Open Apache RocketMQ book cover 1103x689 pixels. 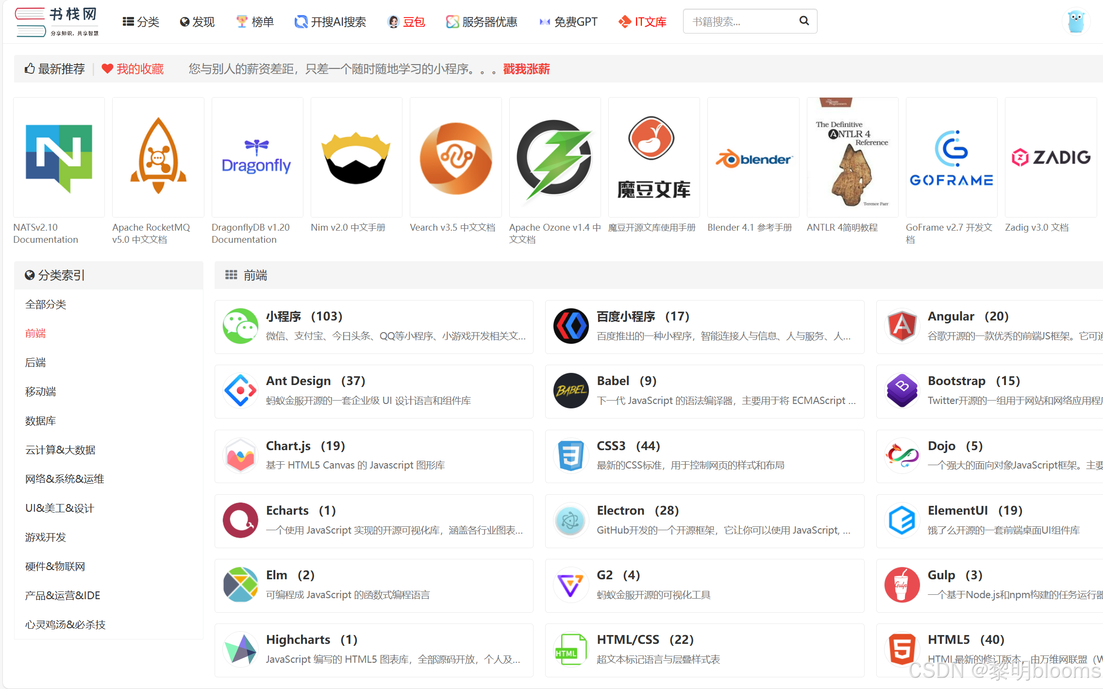[158, 157]
